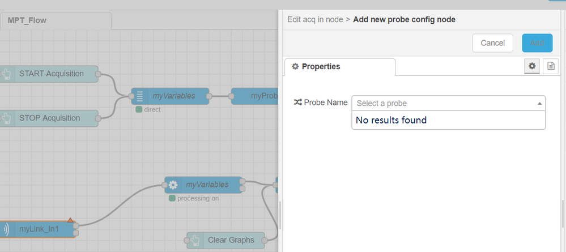The image size is (566, 252).
Task: Open the Properties tab
Action: point(340,67)
